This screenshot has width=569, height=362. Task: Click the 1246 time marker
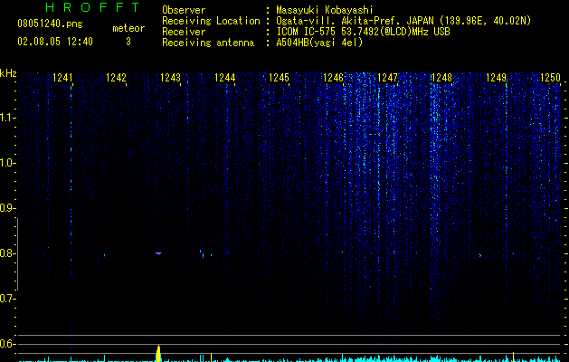point(333,78)
